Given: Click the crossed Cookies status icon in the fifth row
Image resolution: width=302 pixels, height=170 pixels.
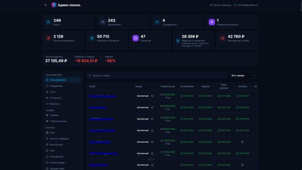Looking at the screenshot, I should tap(243, 142).
